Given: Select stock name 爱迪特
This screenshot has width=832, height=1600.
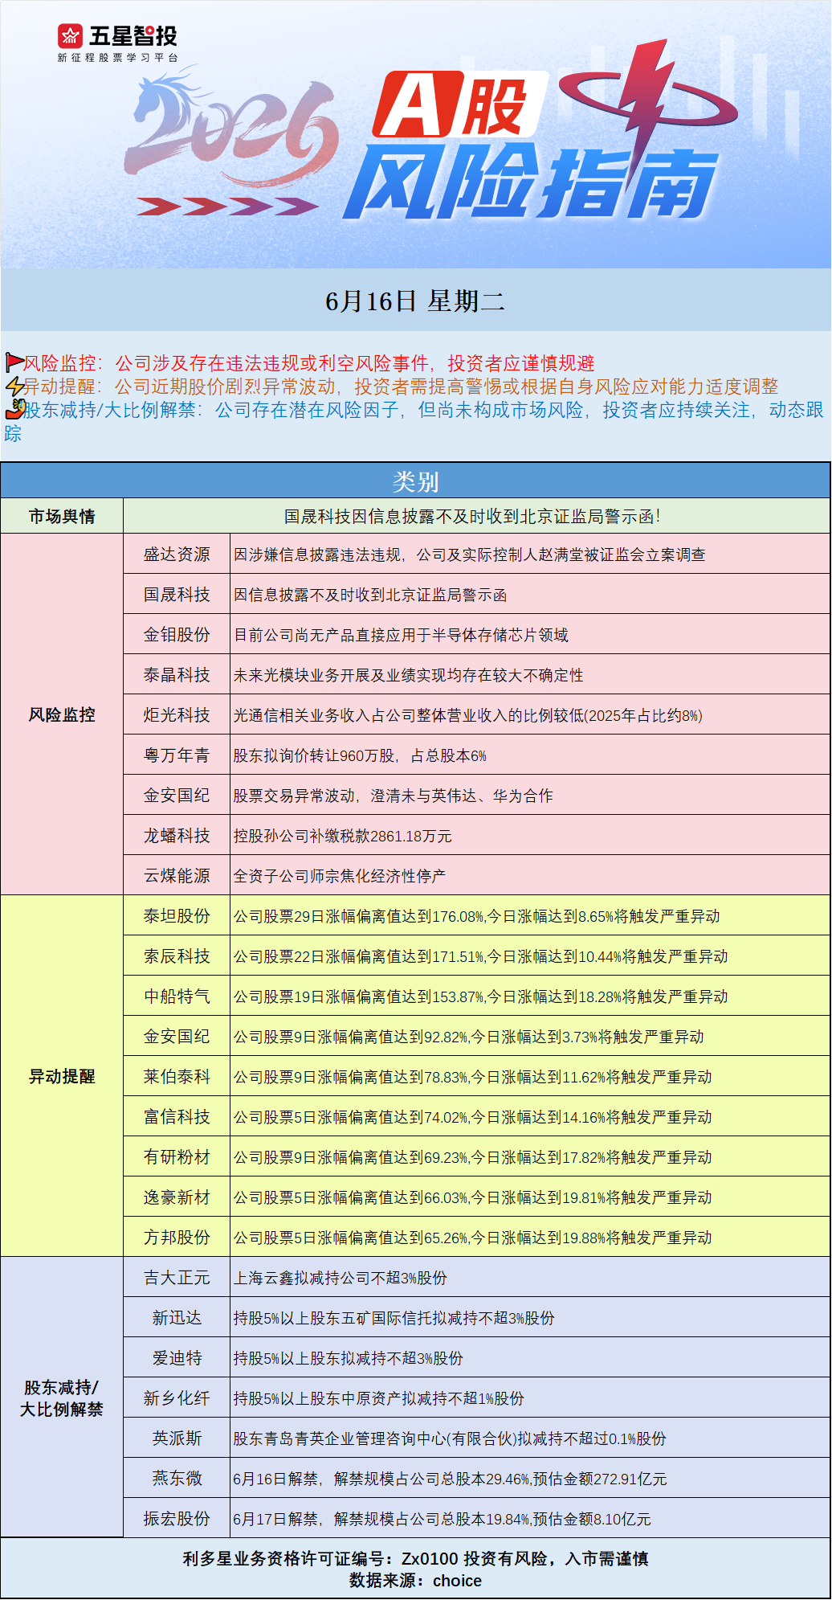Looking at the screenshot, I should click(177, 1358).
